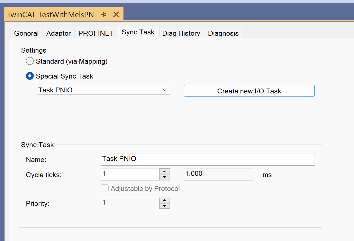
Task: Click Create new I/O Task button
Action: coord(249,91)
